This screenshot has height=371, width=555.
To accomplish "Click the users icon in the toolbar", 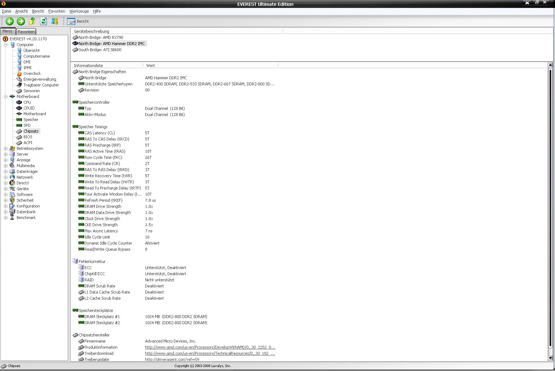I will pos(54,21).
